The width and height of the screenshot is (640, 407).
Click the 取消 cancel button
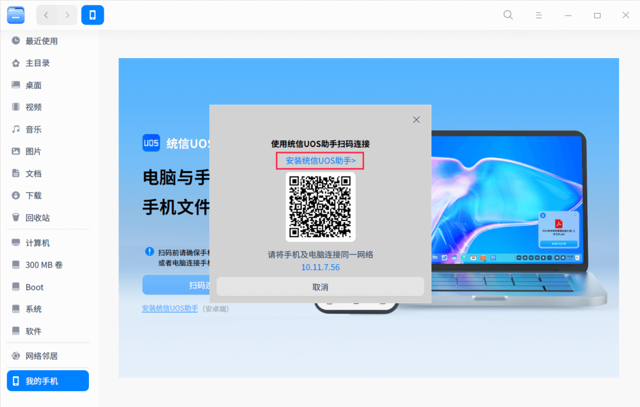(321, 287)
